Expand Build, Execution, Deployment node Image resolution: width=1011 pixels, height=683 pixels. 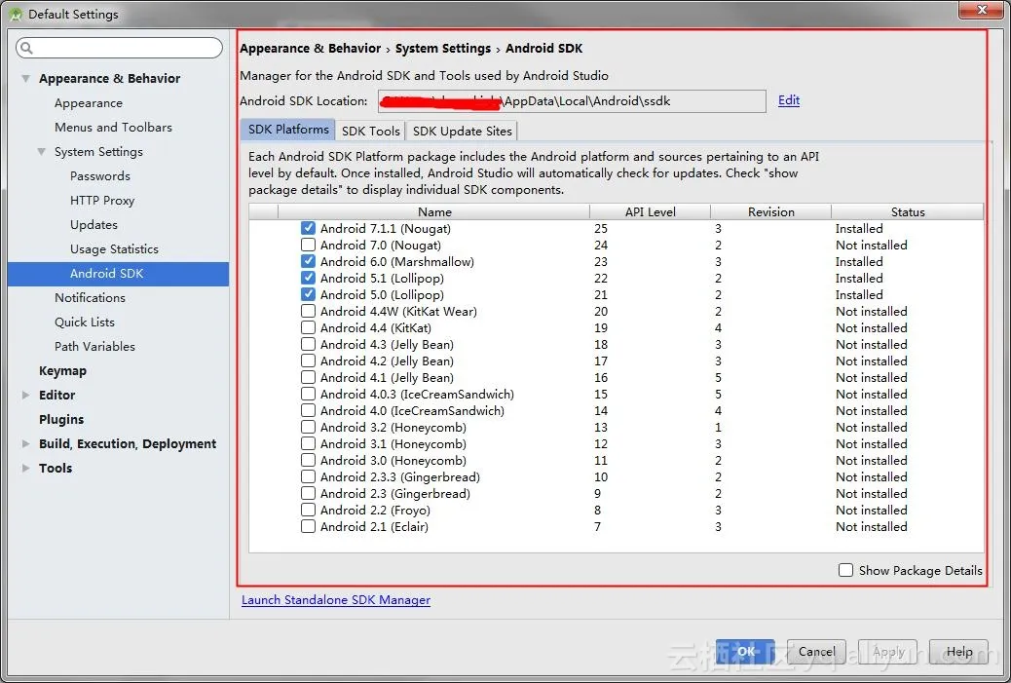pos(25,443)
